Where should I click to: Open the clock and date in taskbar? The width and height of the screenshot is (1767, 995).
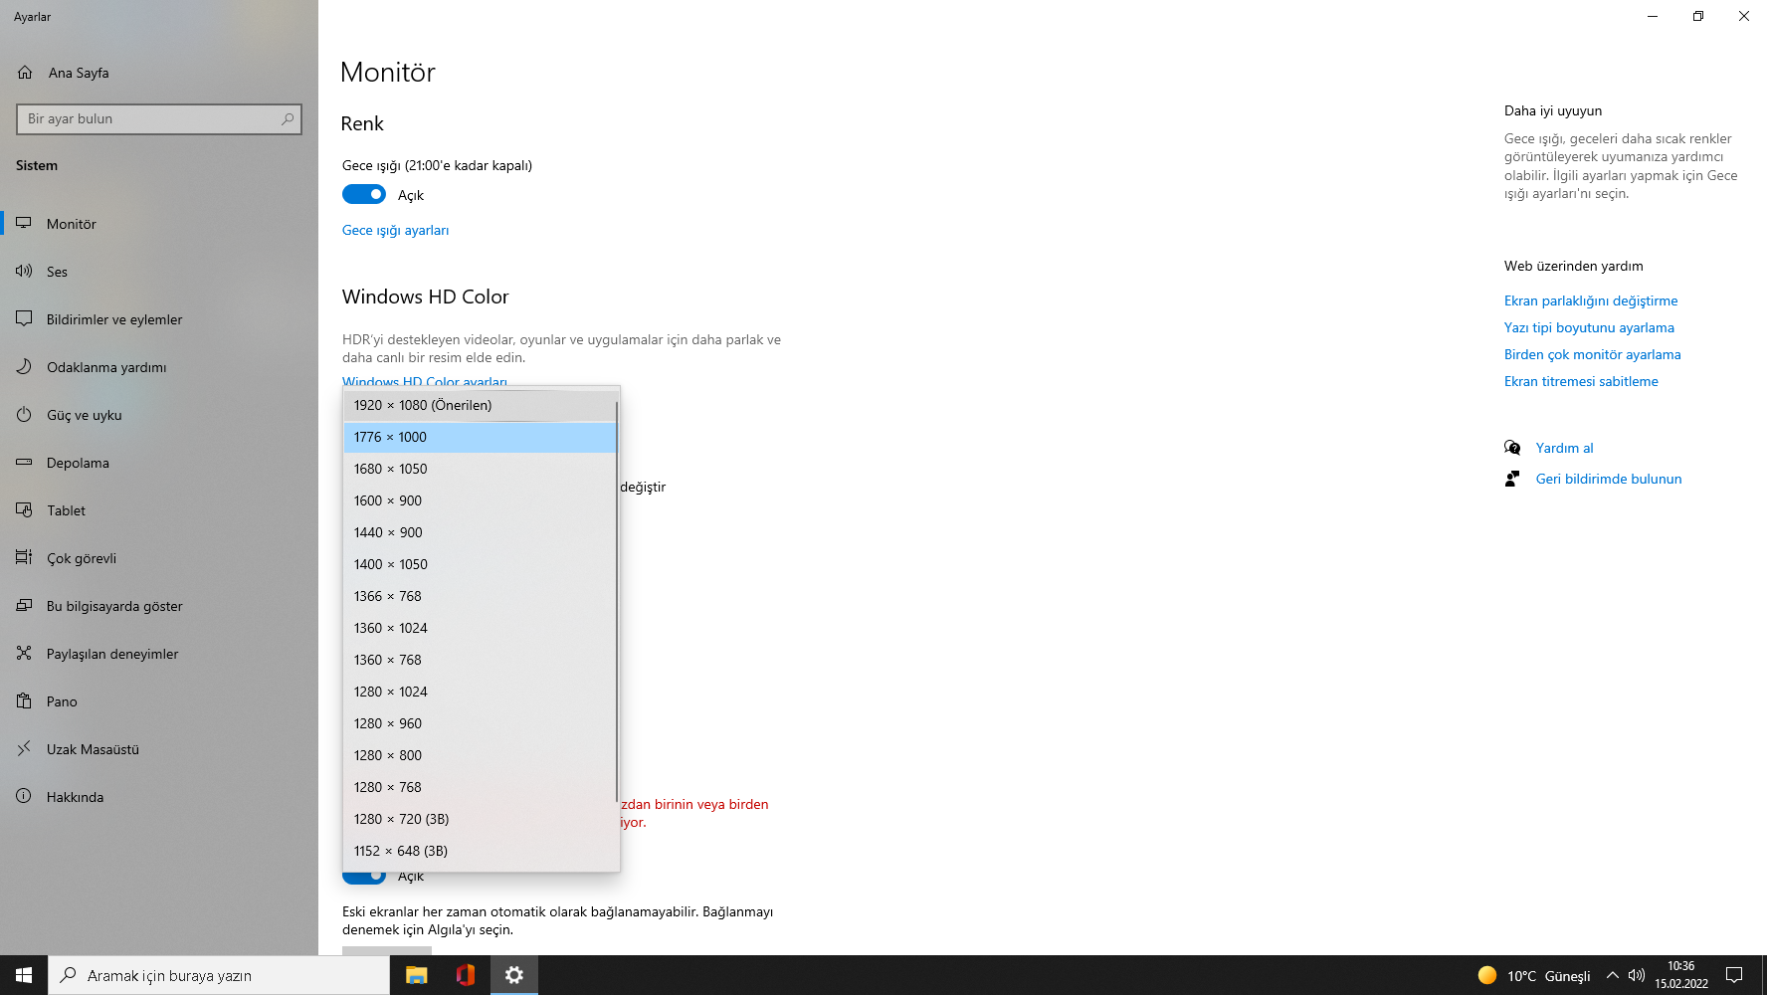point(1681,975)
